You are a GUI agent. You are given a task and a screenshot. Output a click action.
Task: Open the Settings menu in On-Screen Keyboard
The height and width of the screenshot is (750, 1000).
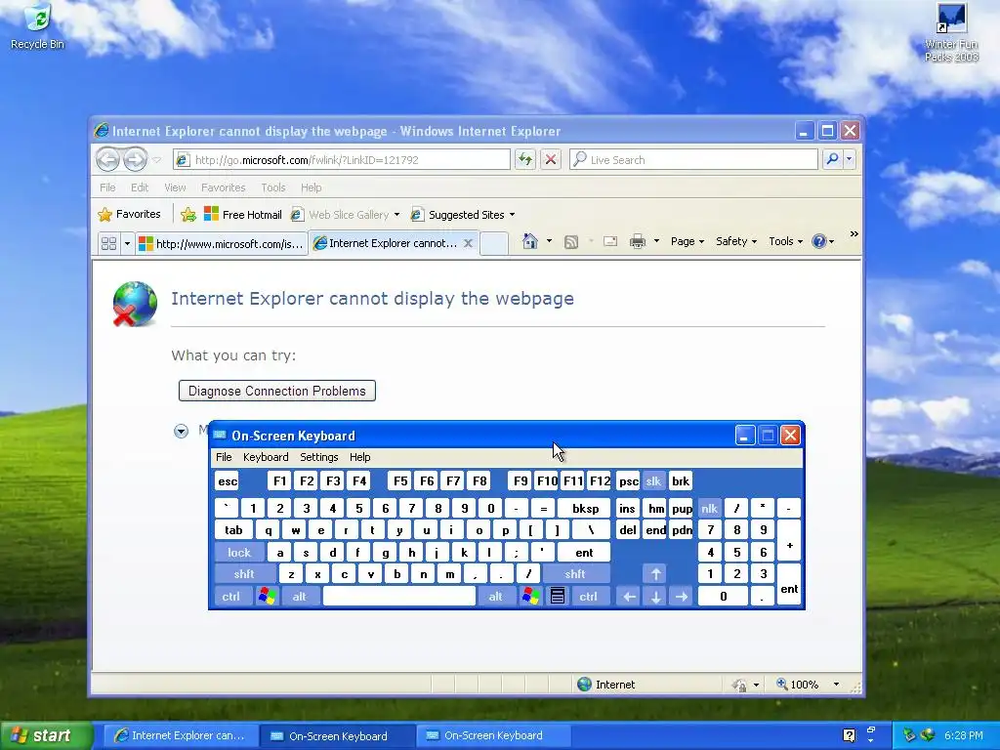(x=319, y=457)
